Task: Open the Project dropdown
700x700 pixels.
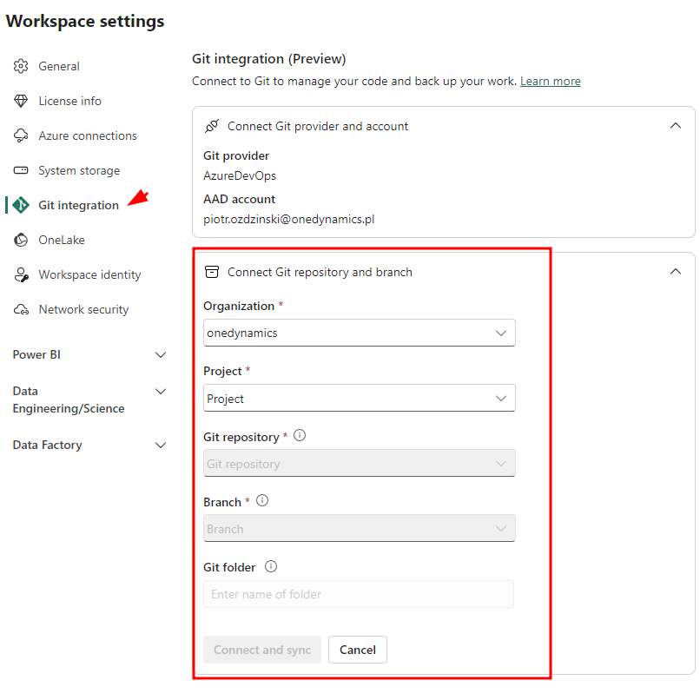Action: click(359, 398)
